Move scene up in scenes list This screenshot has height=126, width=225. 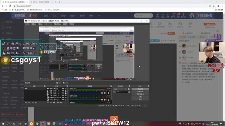pos(33,102)
